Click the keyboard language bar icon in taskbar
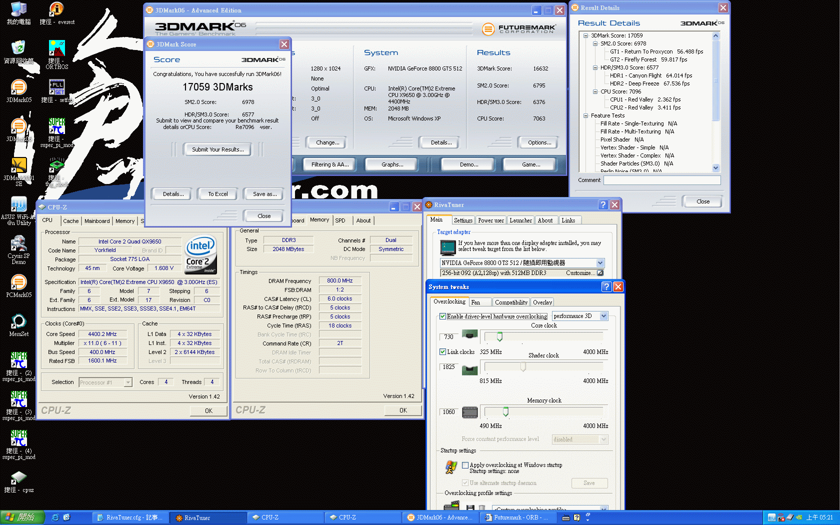The width and height of the screenshot is (840, 525). [x=566, y=518]
